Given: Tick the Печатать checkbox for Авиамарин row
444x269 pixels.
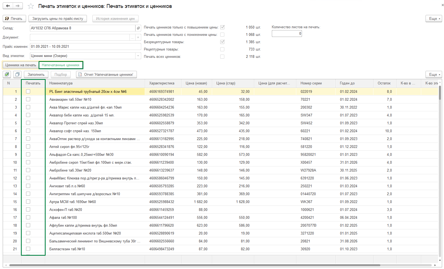Looking at the screenshot, I should tap(28, 99).
